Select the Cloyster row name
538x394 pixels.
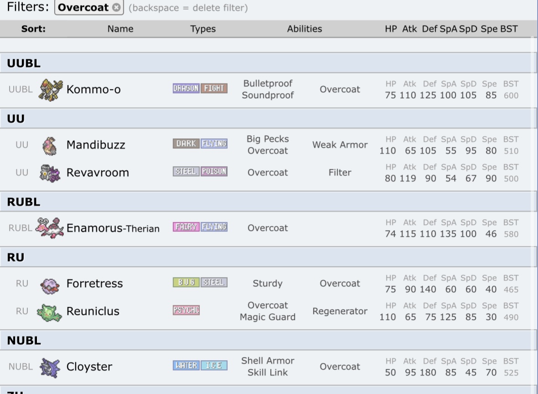pos(89,367)
